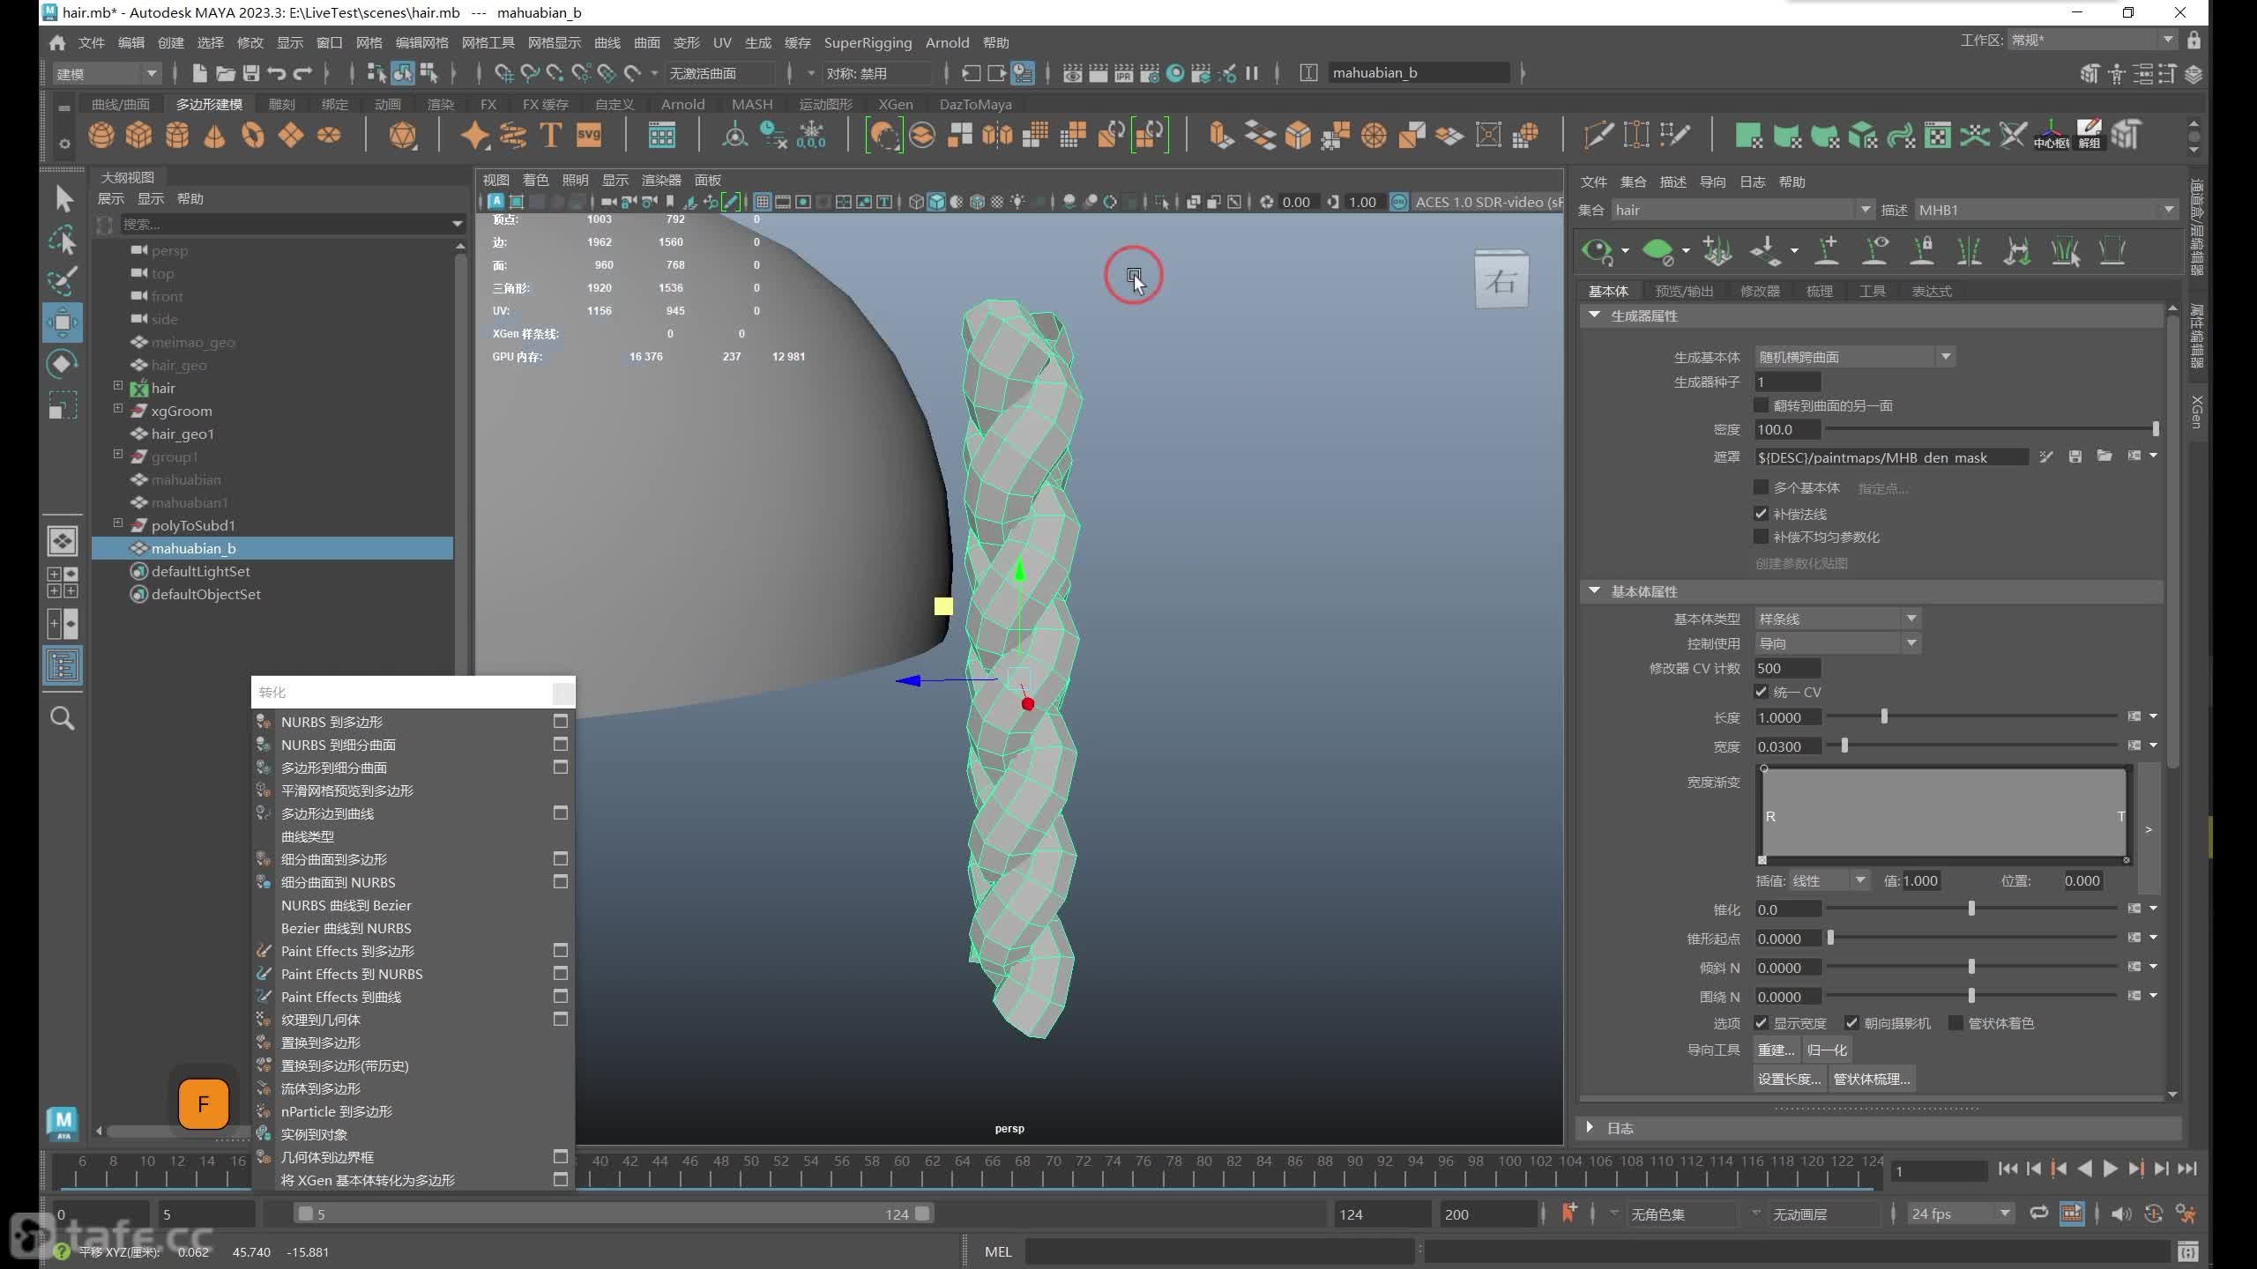Uncheck the 朝向摄影机 option
Image resolution: width=2257 pixels, height=1269 pixels.
(x=1852, y=1023)
